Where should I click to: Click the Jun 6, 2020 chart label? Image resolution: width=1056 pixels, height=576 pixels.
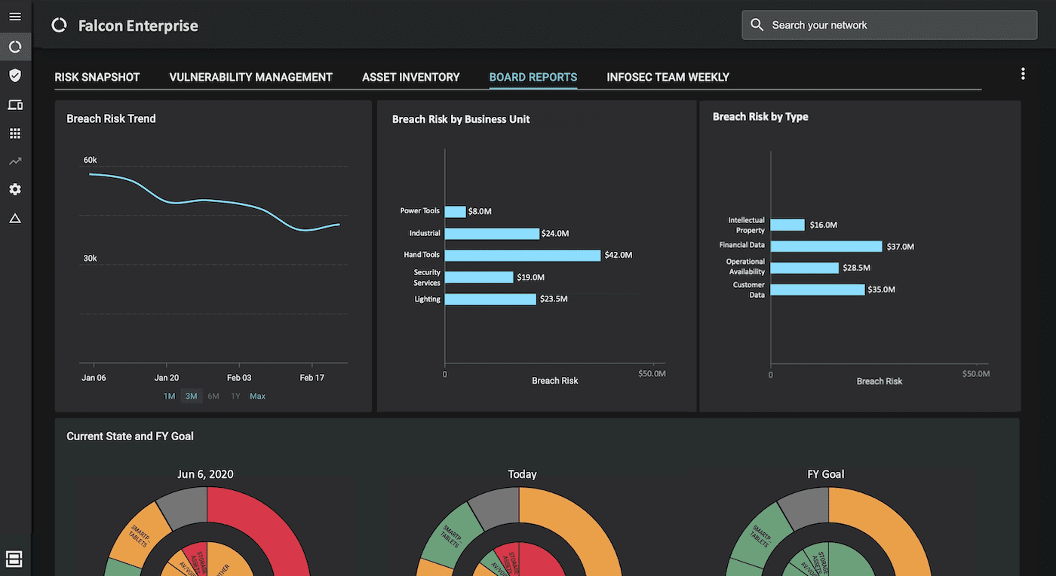pyautogui.click(x=205, y=474)
